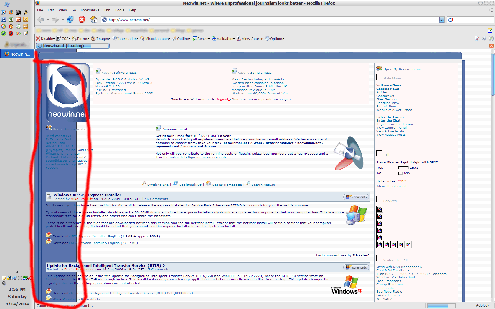Screen dimensions: 495x309
Task: Expand the URL bar history dropdown
Action: point(441,20)
